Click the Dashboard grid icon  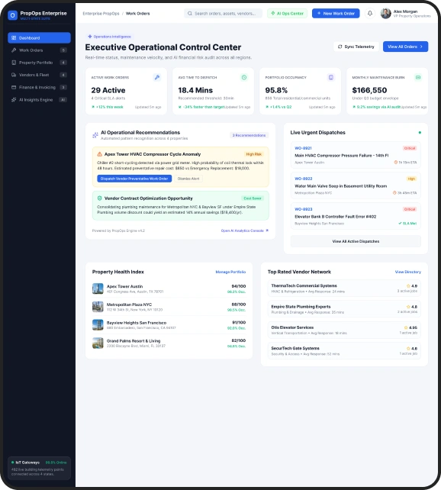tap(14, 38)
